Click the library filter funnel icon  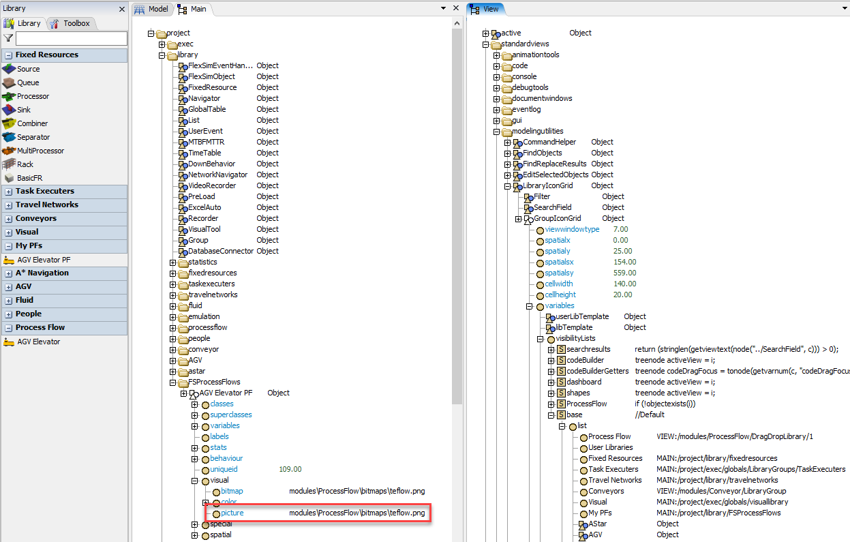point(8,39)
